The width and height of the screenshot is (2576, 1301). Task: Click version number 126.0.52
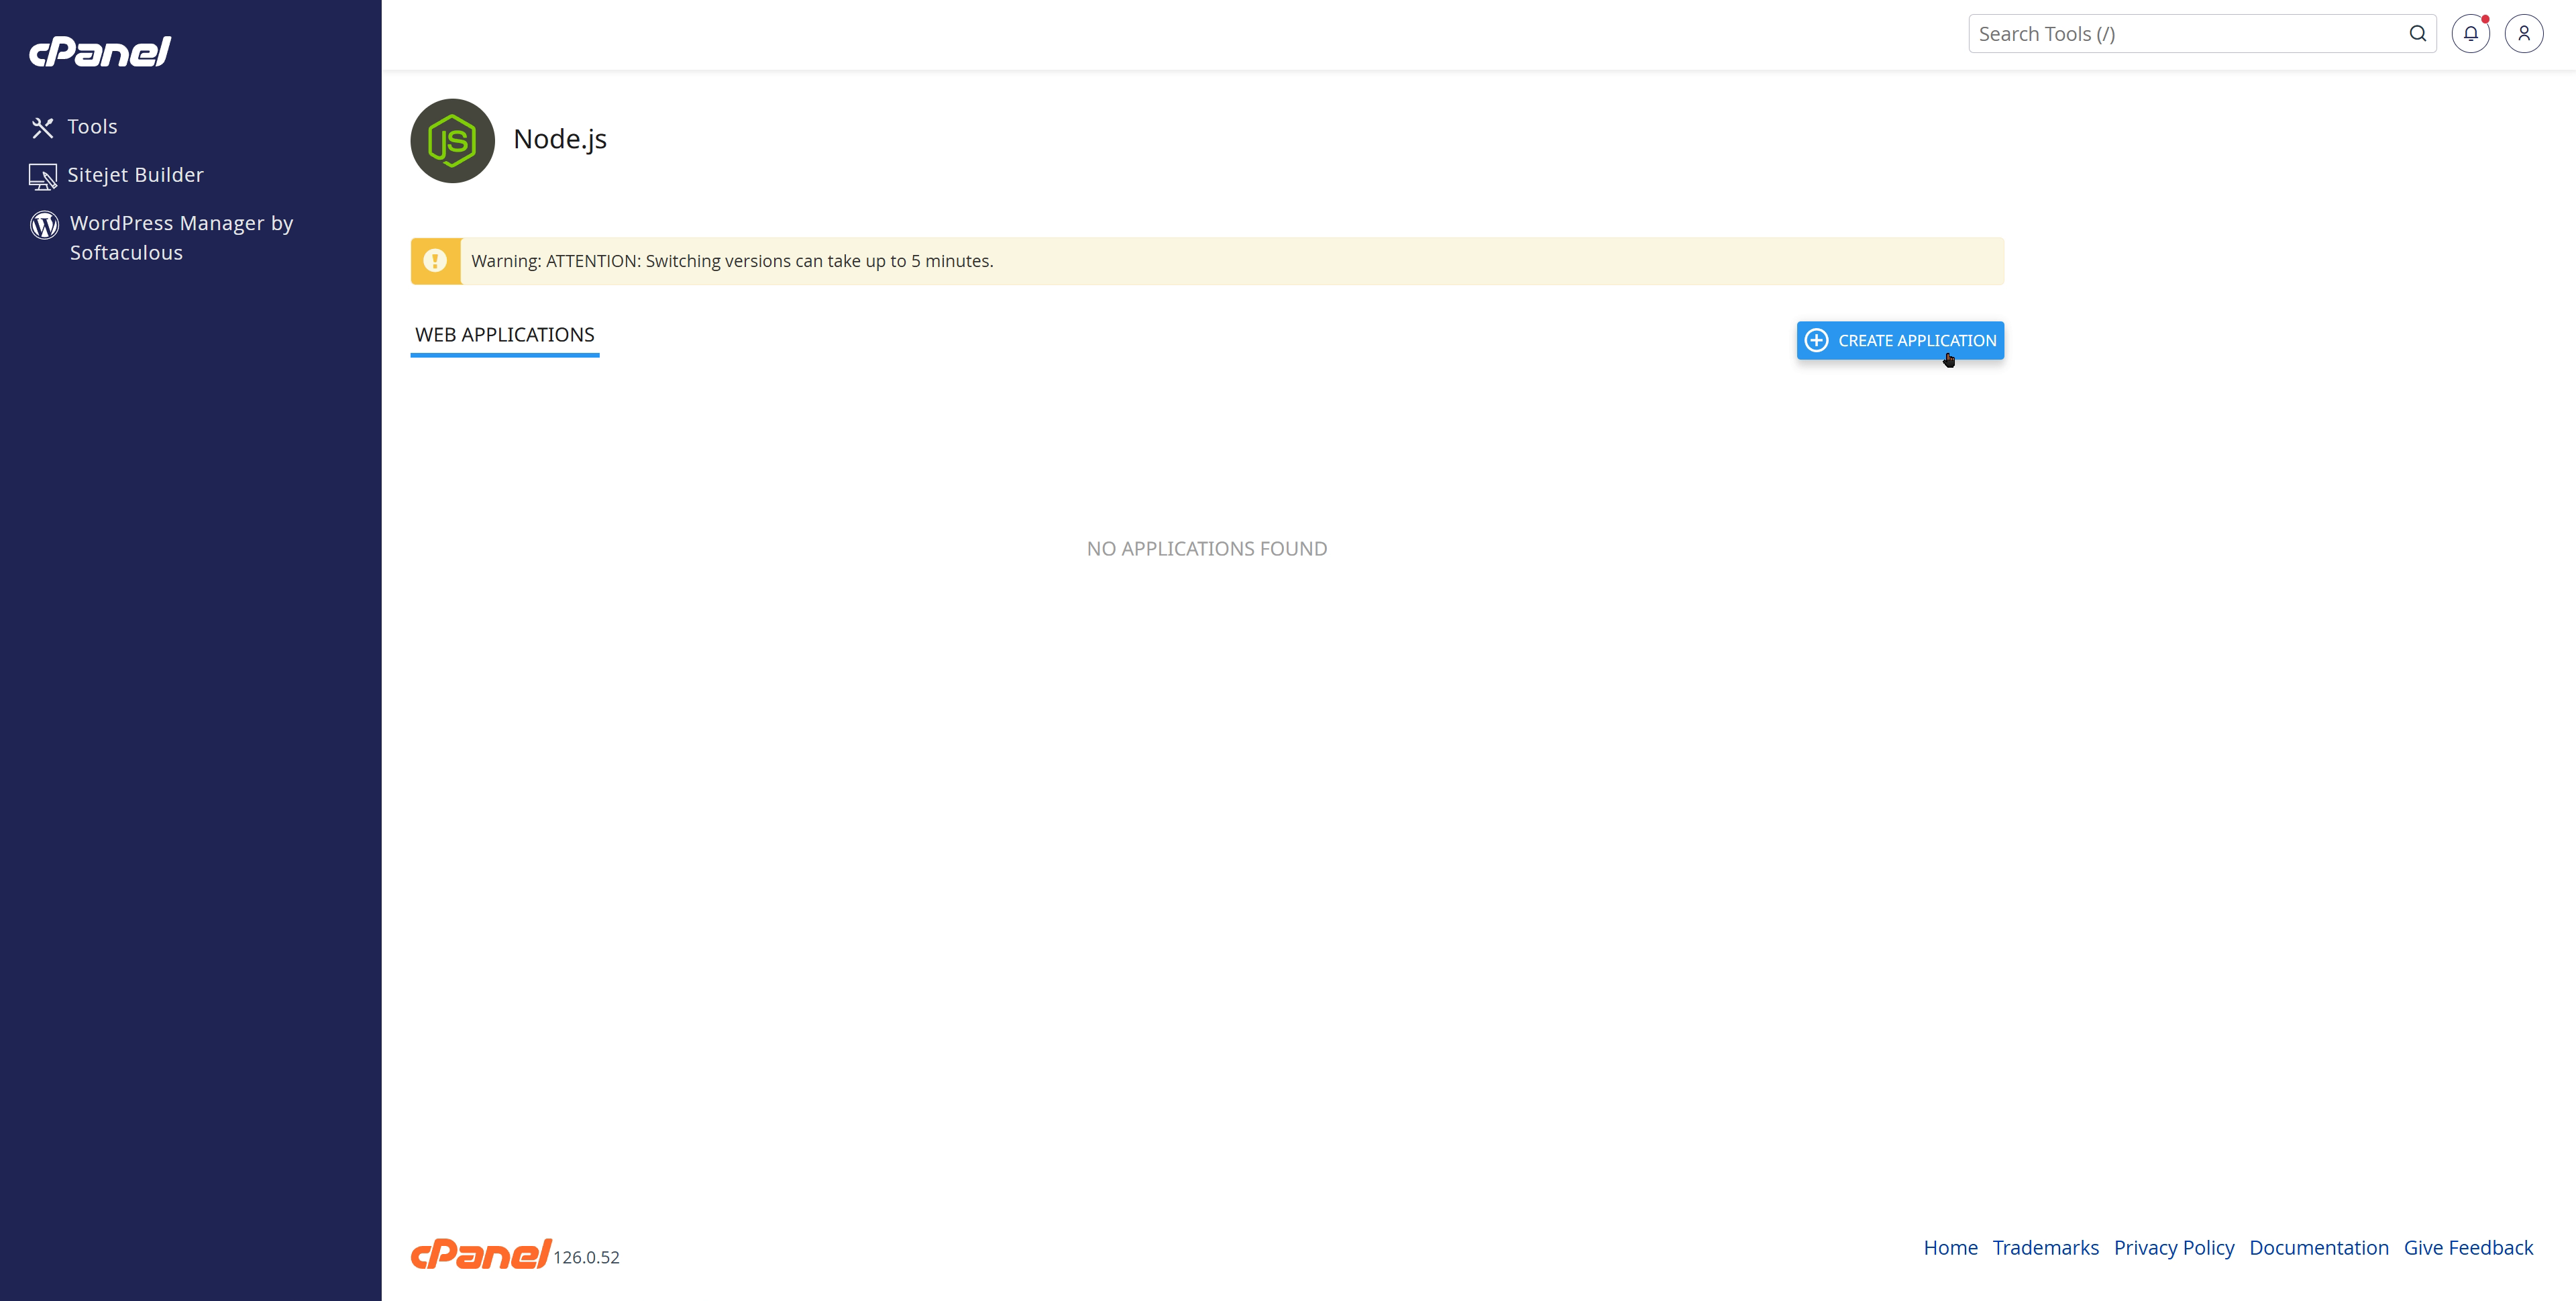(586, 1258)
